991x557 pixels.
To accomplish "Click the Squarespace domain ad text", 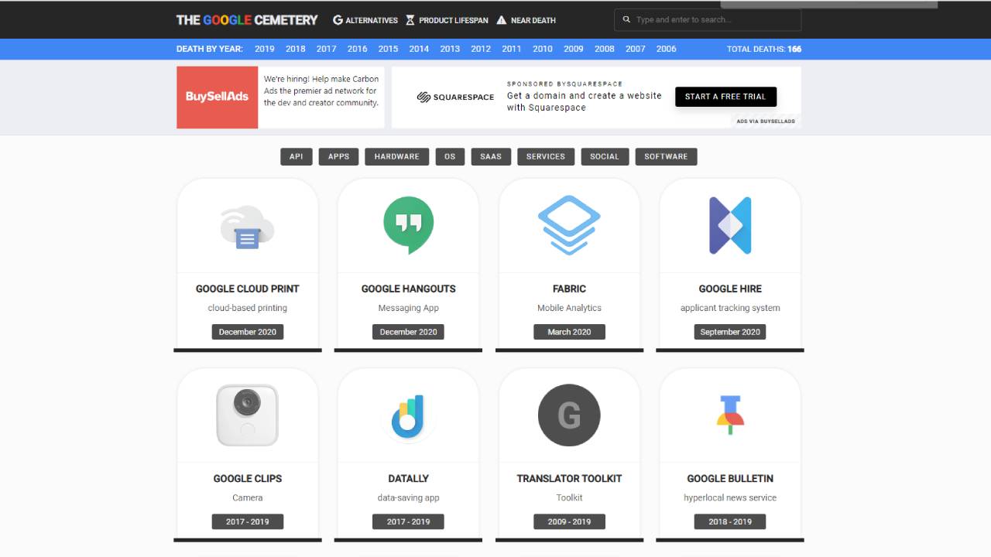I will point(585,101).
